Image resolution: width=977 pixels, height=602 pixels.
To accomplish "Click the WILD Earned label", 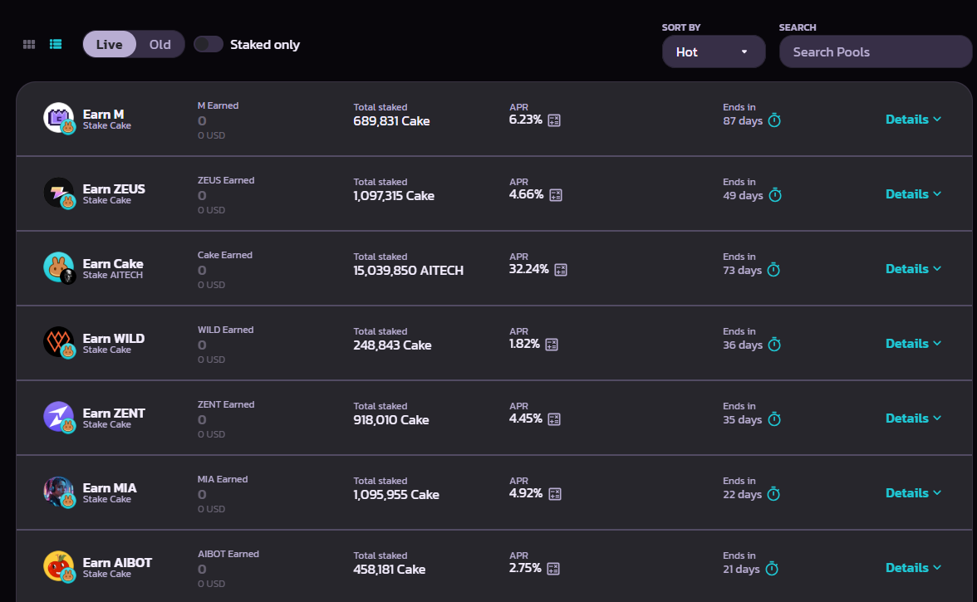I will [x=226, y=330].
